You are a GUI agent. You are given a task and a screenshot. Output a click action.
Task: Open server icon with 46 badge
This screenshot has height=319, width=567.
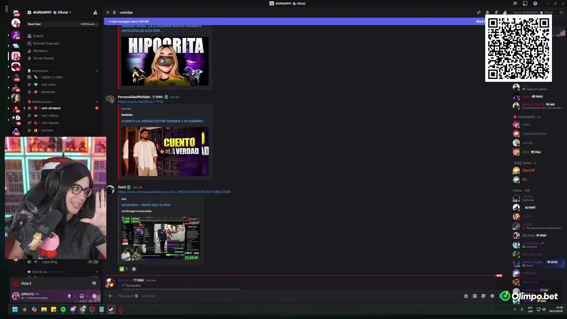(x=16, y=67)
